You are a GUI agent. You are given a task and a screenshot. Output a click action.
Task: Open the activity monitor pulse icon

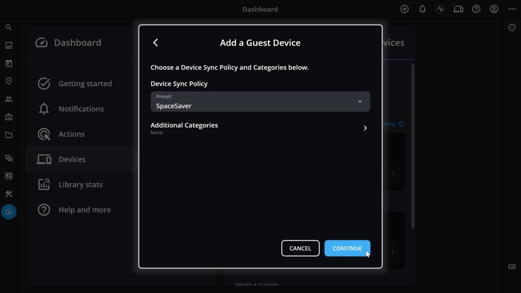click(440, 9)
